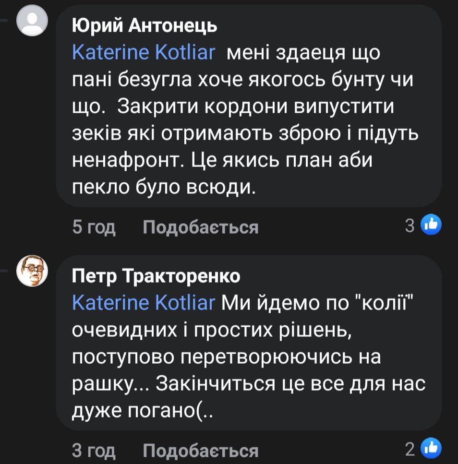Click the "5 год" comment timestamp
458x464 pixels.
[x=94, y=226]
